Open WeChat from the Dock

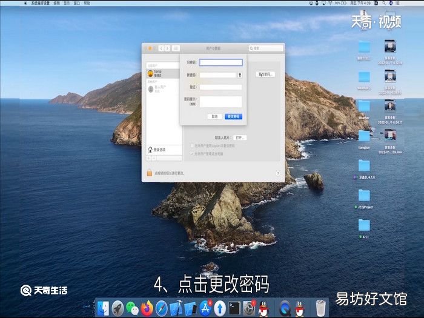click(x=132, y=308)
